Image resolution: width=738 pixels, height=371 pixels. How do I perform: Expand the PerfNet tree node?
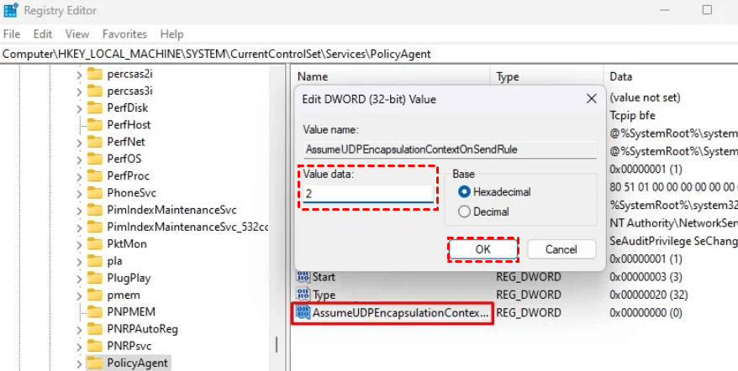click(x=79, y=142)
